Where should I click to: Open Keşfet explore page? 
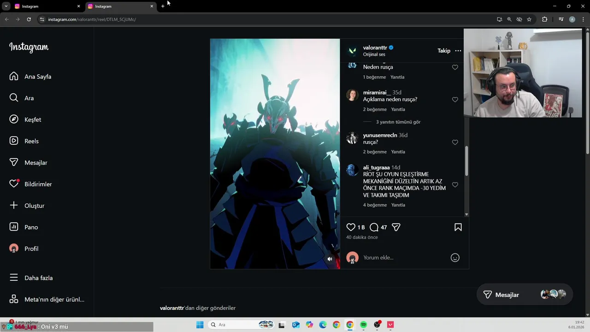point(25,119)
